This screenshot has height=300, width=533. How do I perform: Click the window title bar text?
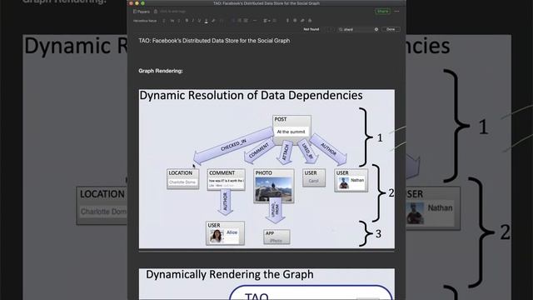266,3
